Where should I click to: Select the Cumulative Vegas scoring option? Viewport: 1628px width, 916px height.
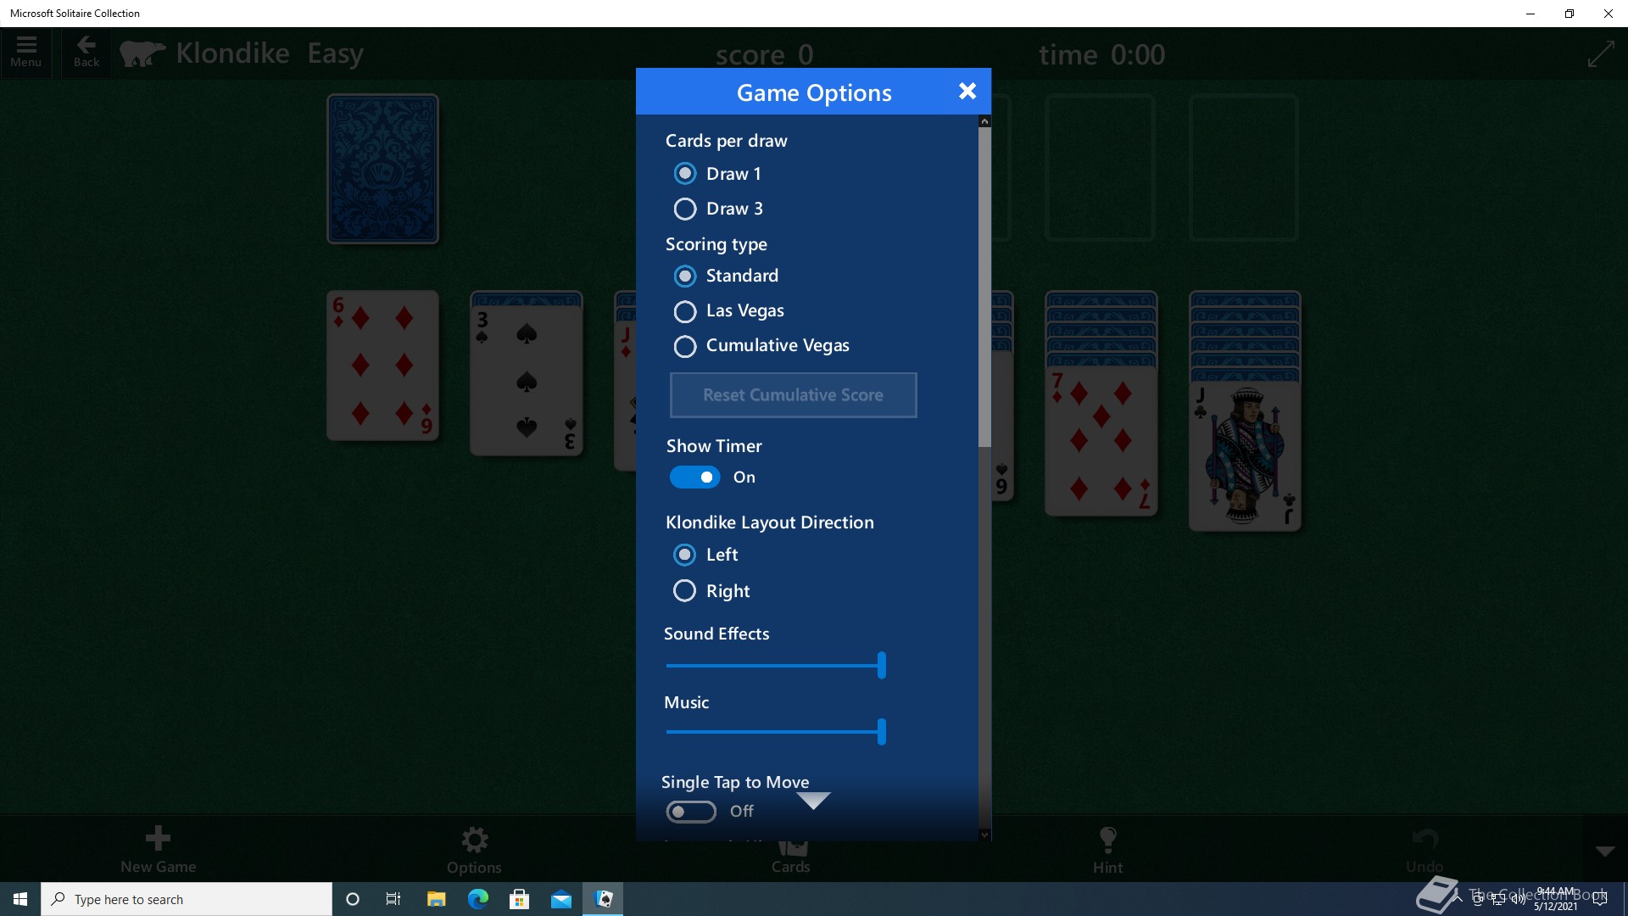[685, 346]
